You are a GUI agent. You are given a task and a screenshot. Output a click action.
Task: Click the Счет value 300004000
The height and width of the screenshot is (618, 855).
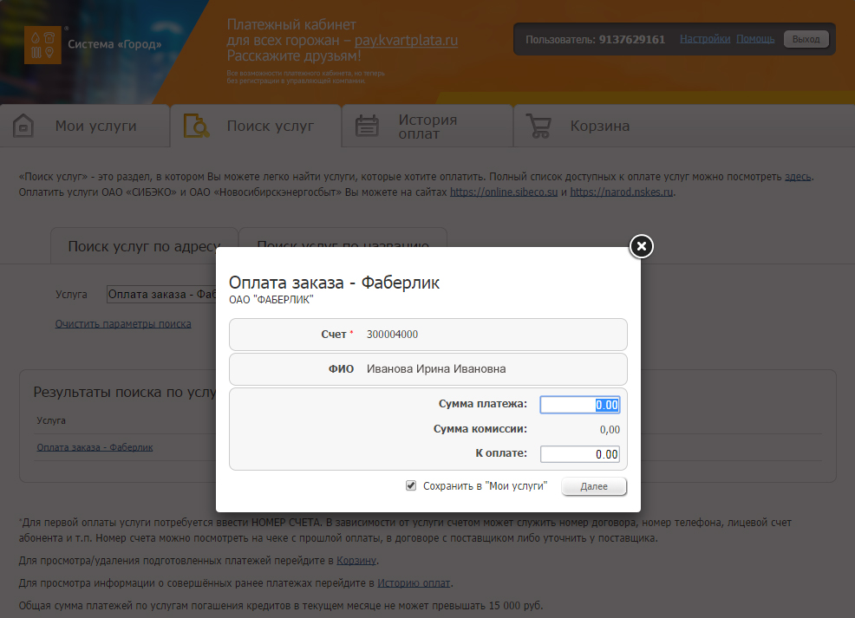(x=392, y=335)
